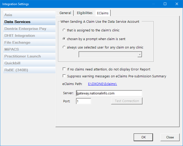The image size is (183, 146).
Task: Open Practitioner Launch settings
Action: (x=23, y=56)
